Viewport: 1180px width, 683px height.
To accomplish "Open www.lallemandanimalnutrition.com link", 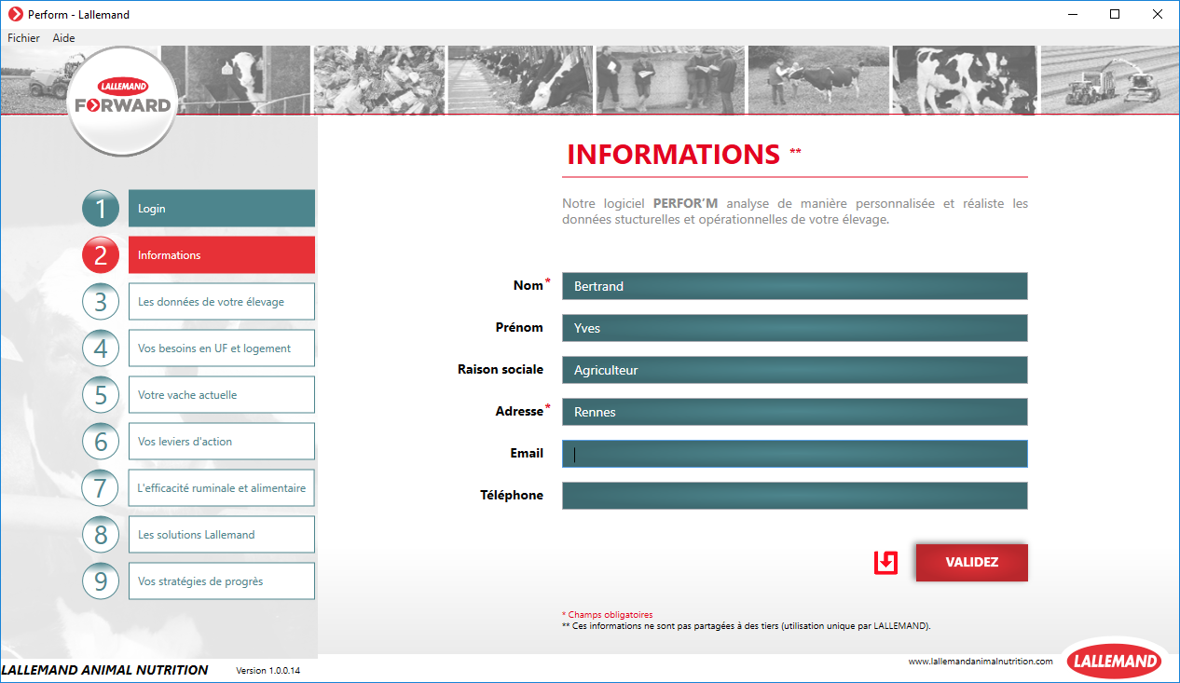I will click(x=981, y=662).
